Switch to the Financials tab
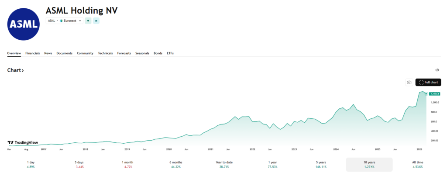This screenshot has width=447, height=176. pos(33,53)
